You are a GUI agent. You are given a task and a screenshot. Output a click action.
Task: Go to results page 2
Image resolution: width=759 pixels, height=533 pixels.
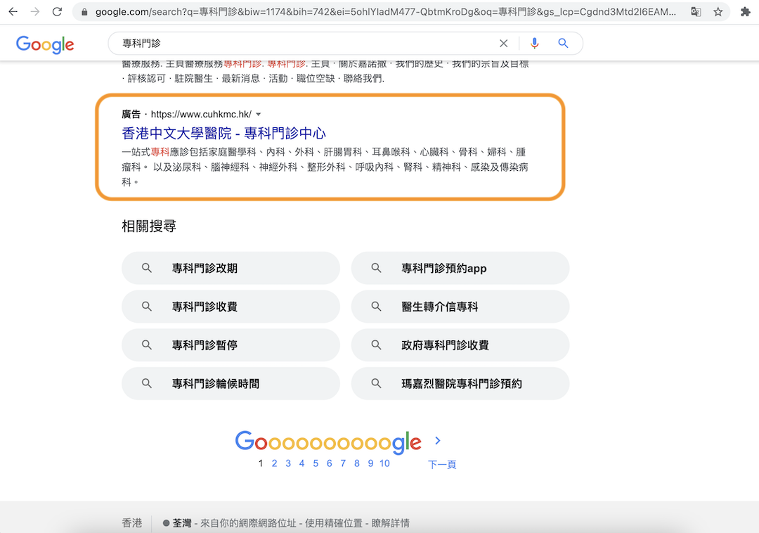[274, 463]
